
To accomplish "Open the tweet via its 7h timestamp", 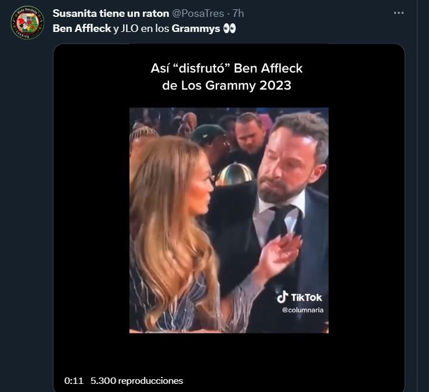I will 237,13.
